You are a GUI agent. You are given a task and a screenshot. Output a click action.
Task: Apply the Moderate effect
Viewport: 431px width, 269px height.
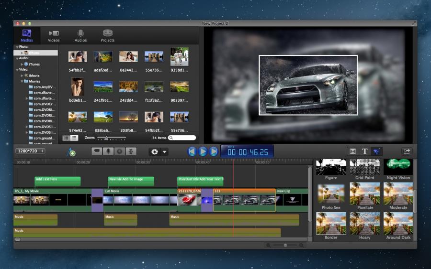tap(398, 194)
